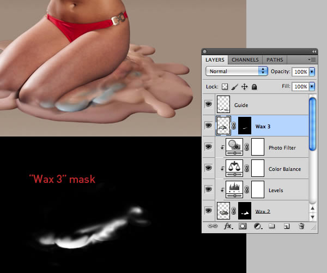Select the Wax 2 layer mask thumbnail
327x273 pixels.
click(245, 211)
